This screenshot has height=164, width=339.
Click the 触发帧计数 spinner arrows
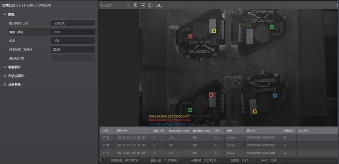click(x=93, y=58)
